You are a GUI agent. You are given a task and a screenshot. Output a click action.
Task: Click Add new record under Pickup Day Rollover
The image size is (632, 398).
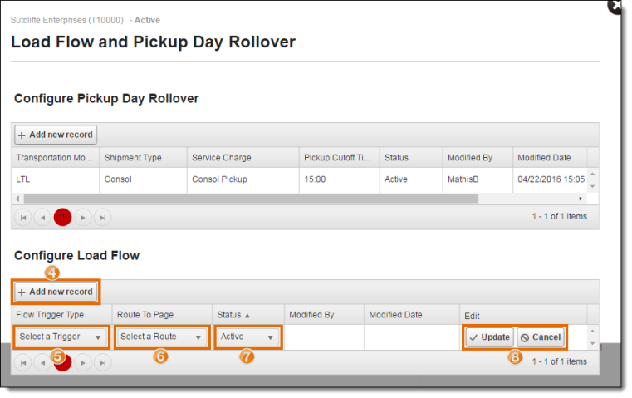56,135
